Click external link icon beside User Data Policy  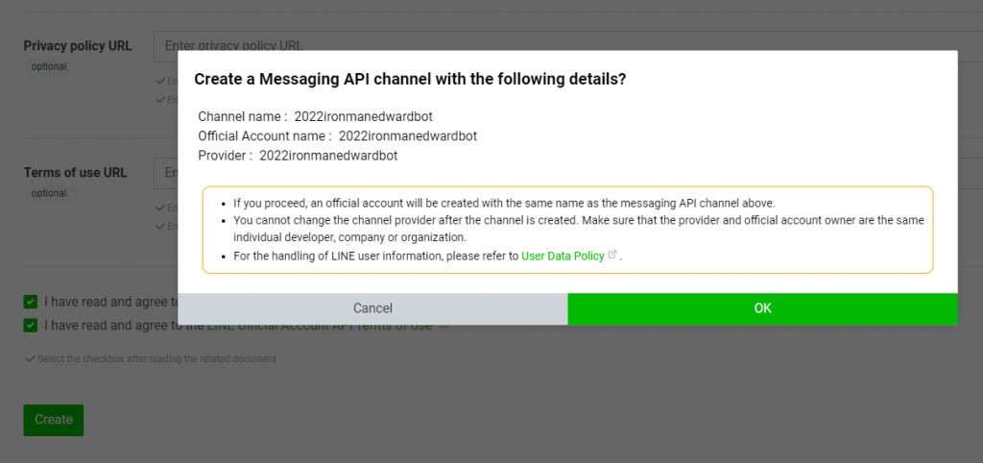click(x=612, y=255)
